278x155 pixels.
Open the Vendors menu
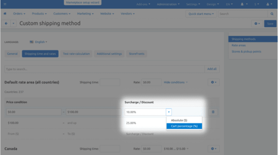tap(127, 14)
